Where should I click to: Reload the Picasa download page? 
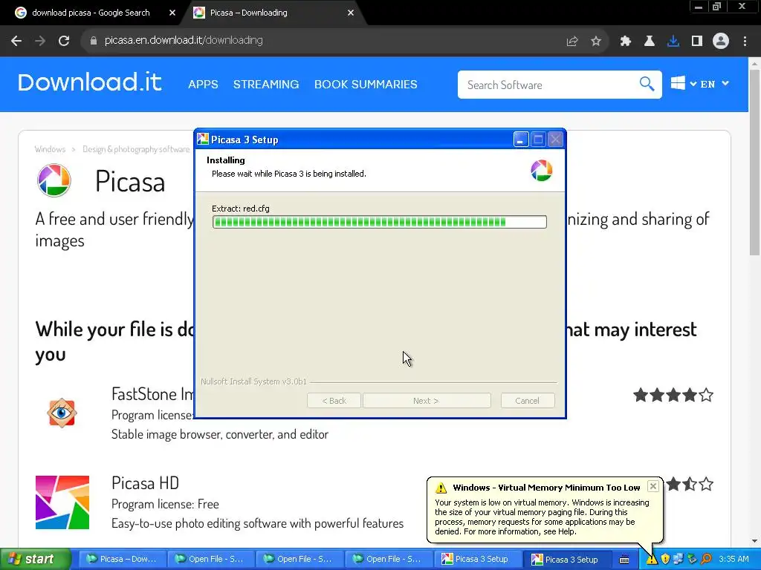64,41
